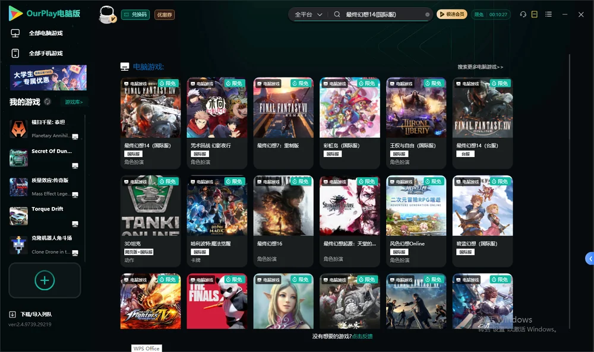
Task: Open the 最终幻想14 (国际服) game card
Action: [151, 123]
